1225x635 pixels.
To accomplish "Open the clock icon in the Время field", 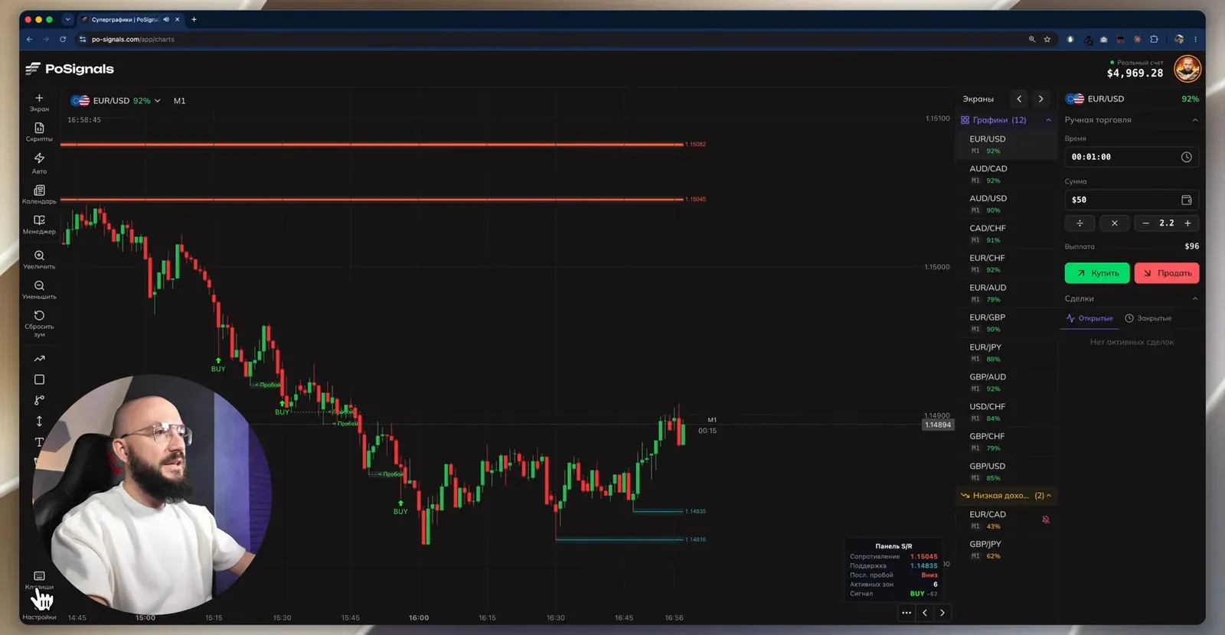I will 1186,157.
